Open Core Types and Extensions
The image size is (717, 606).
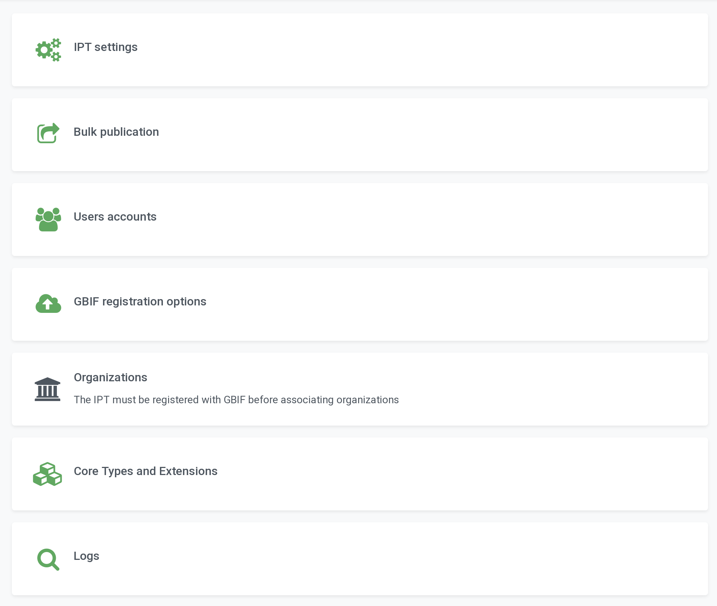click(145, 471)
